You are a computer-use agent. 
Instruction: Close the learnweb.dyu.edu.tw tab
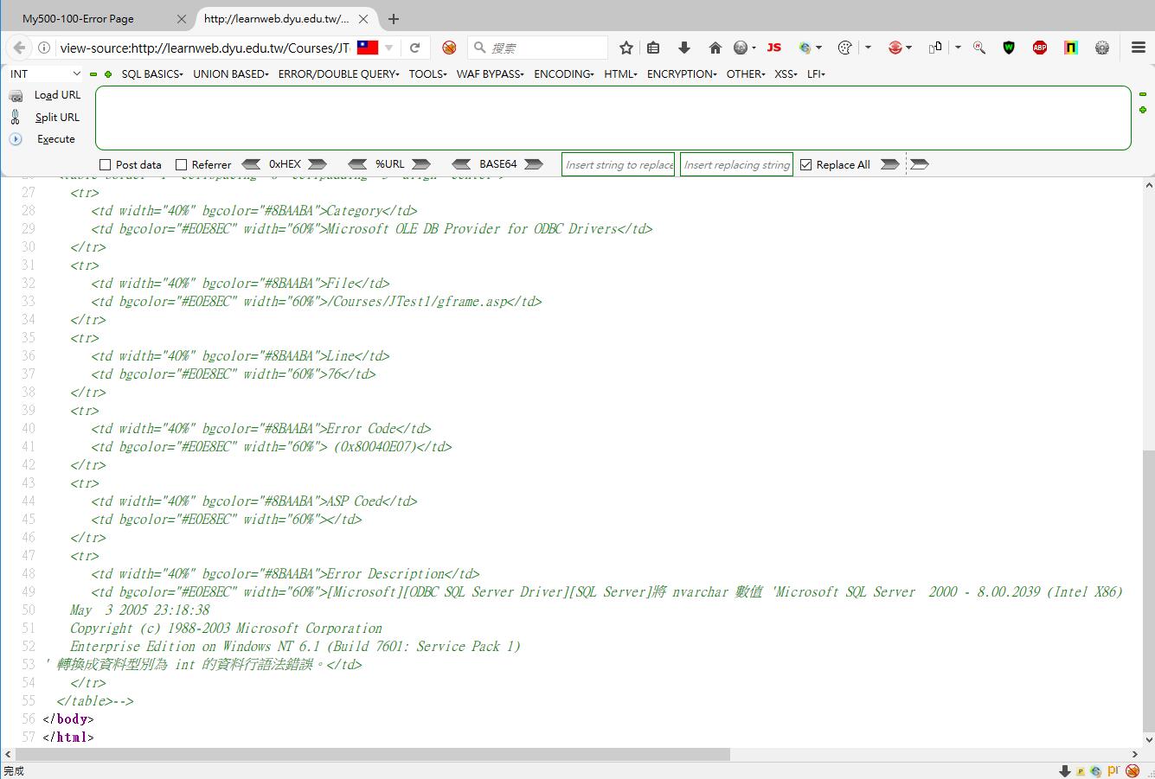coord(364,18)
